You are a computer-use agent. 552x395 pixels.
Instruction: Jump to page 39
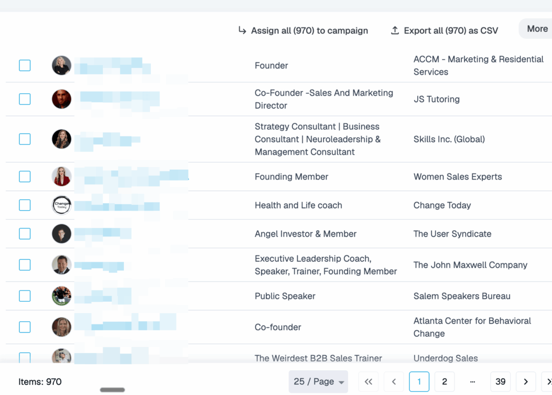[500, 382]
